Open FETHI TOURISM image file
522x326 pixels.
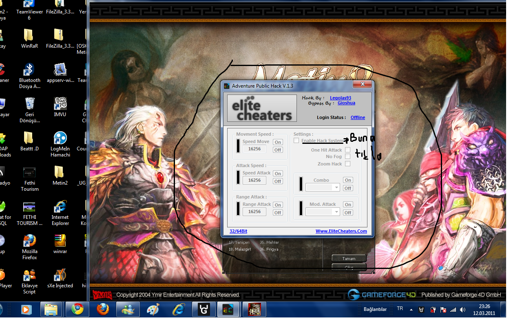(29, 213)
